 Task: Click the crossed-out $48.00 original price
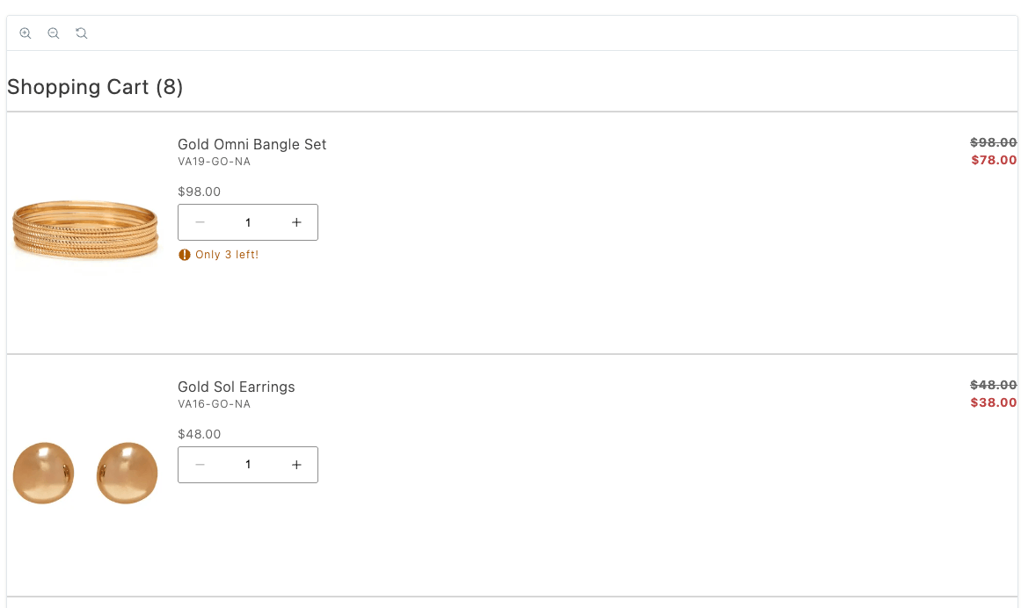(994, 385)
